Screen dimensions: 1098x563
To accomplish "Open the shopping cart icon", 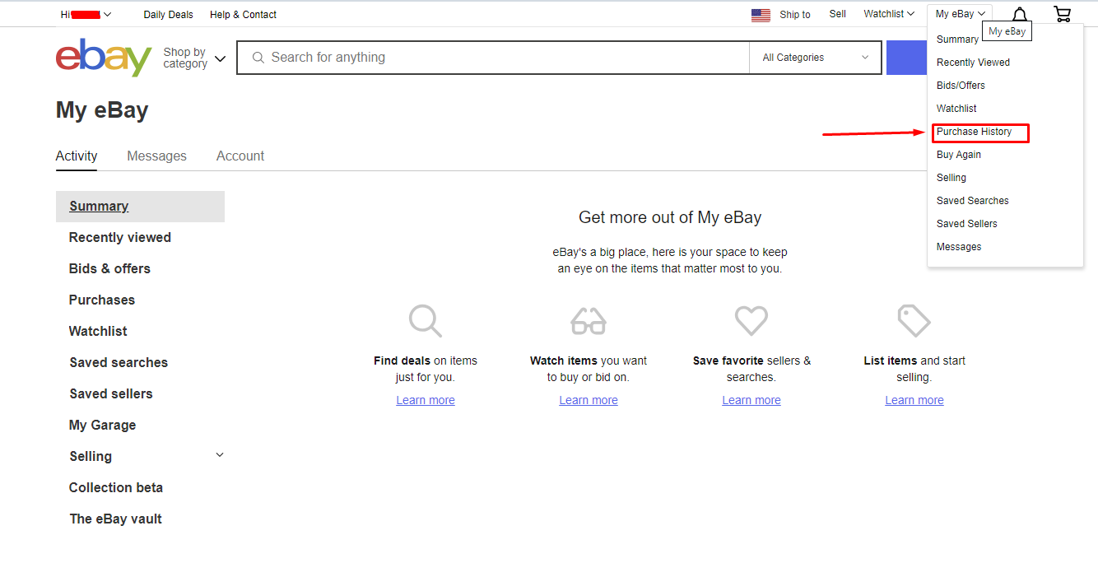I will 1062,13.
